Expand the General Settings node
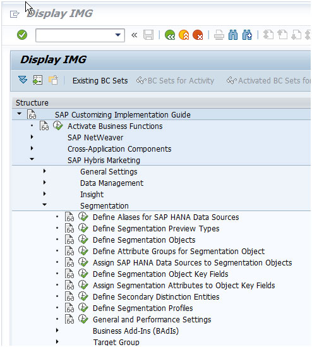312x347 pixels. (45, 171)
